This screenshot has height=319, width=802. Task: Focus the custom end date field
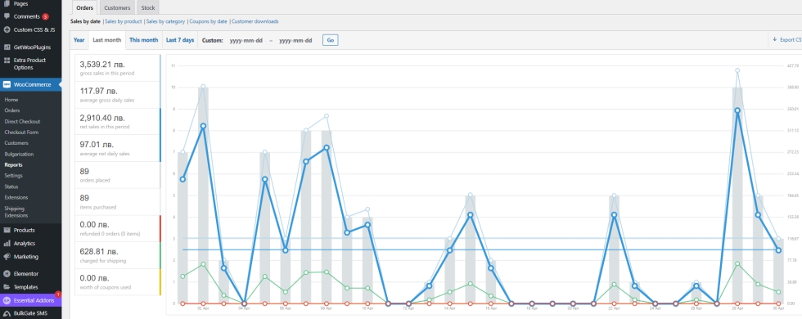click(x=295, y=40)
